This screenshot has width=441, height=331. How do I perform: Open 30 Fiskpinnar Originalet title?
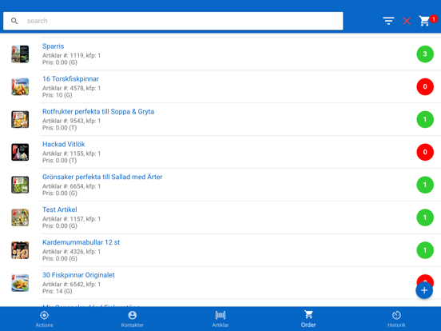click(x=78, y=275)
